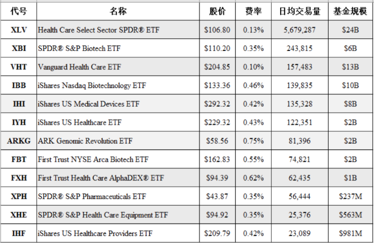Viewport: 374px width, 243px height.
Task: Click the 日均交易量 column header
Action: (299, 11)
